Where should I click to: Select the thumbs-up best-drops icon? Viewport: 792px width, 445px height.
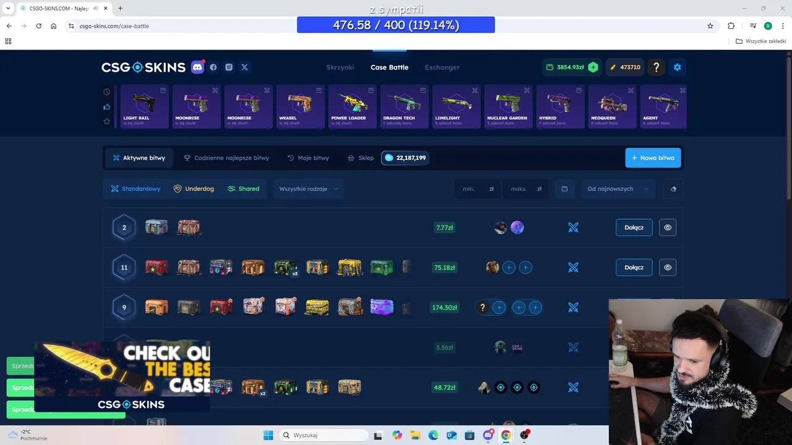click(107, 106)
